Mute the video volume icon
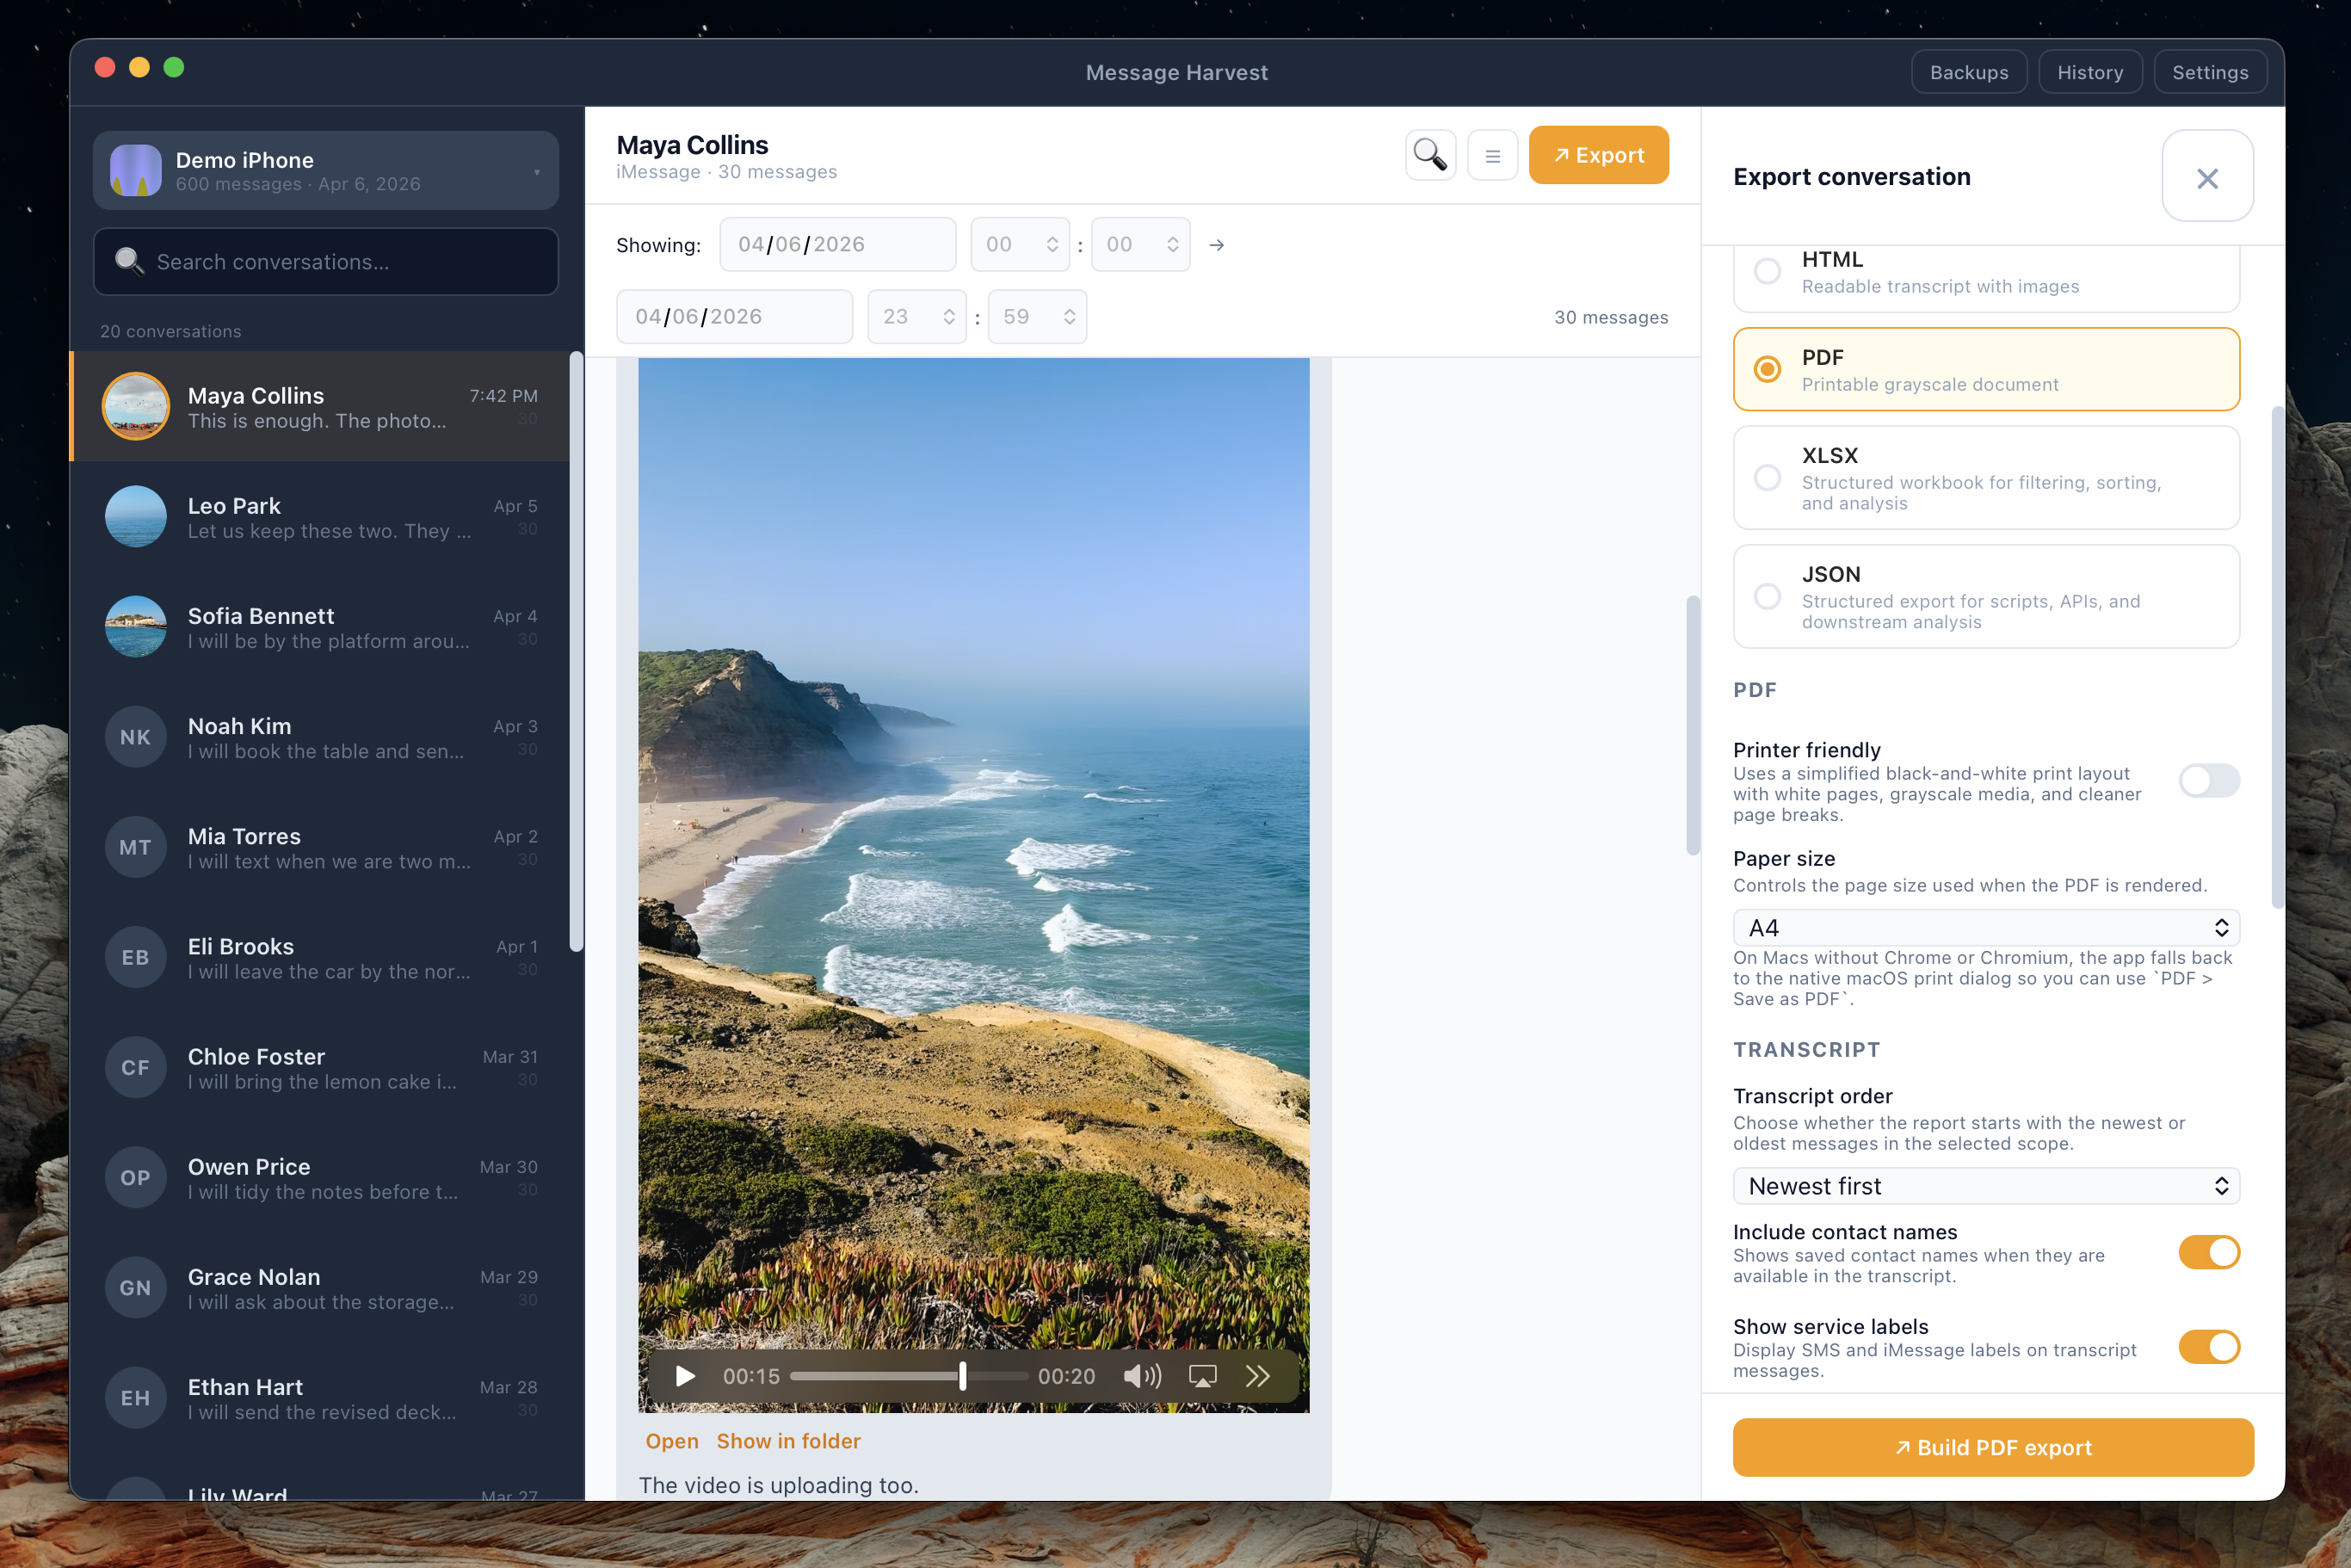The height and width of the screenshot is (1568, 2351). tap(1141, 1376)
